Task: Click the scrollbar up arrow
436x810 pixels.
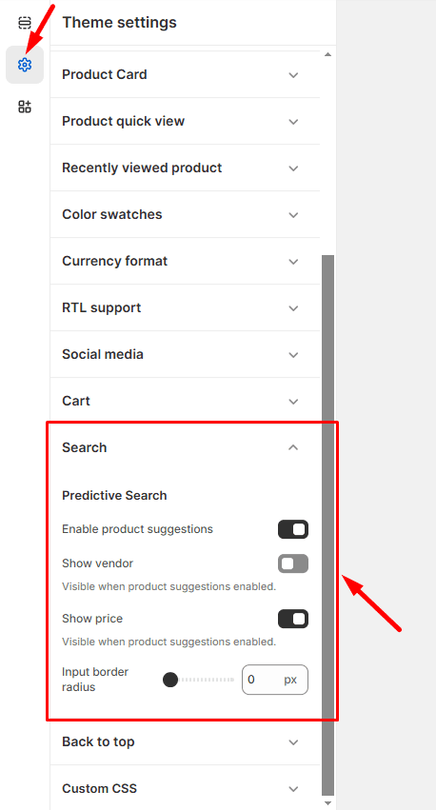Action: [327, 54]
